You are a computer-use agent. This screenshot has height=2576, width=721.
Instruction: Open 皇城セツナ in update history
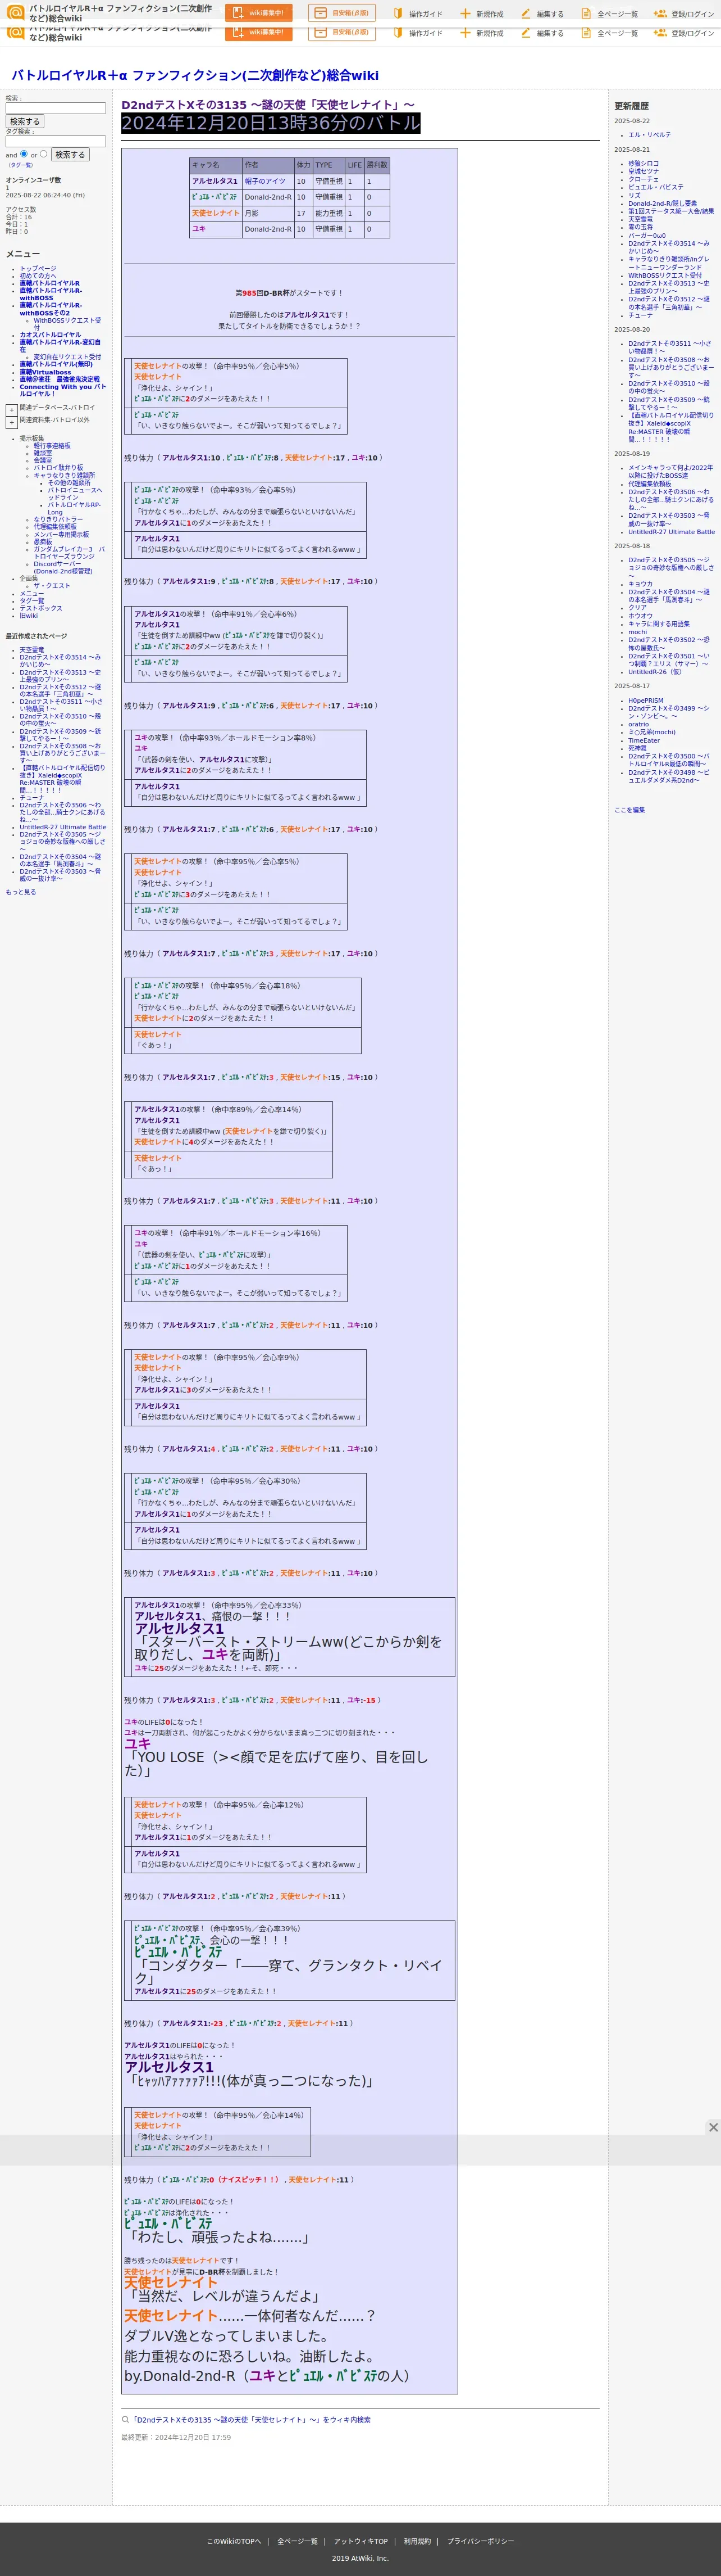pos(643,171)
